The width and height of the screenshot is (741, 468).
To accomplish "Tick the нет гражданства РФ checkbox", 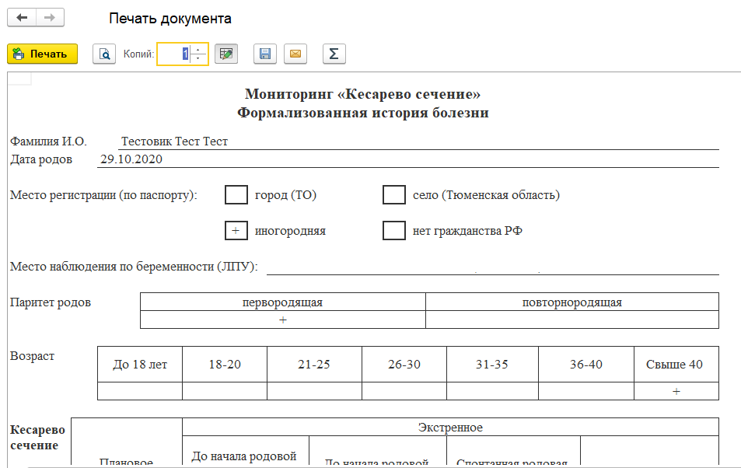I will 394,231.
